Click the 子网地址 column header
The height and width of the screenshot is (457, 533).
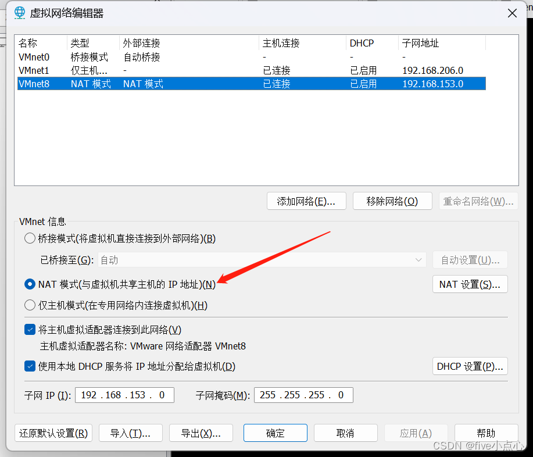tap(442, 43)
